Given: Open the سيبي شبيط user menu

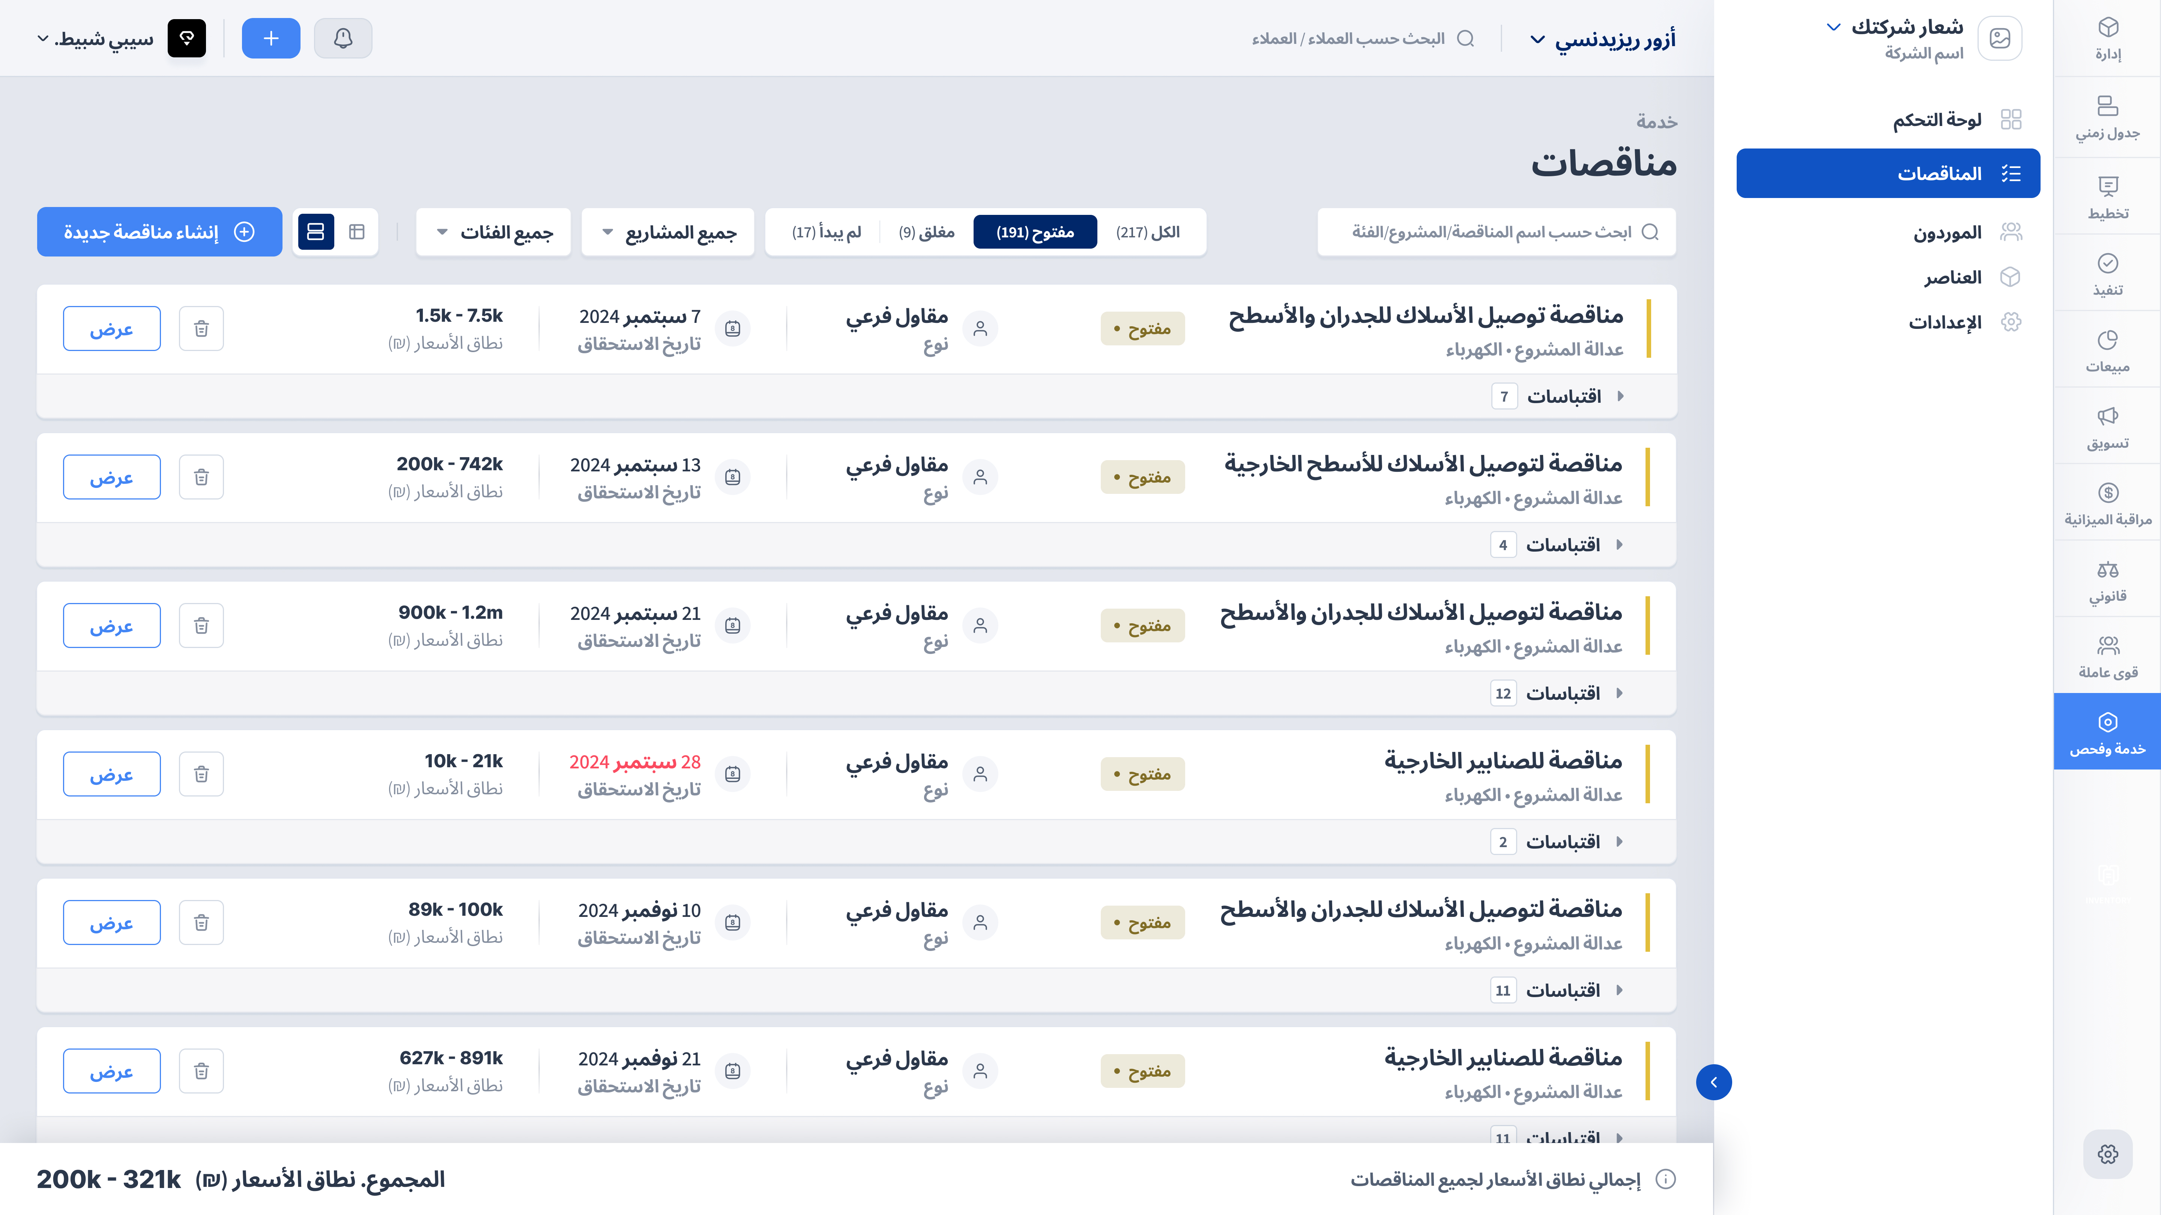Looking at the screenshot, I should [x=96, y=39].
